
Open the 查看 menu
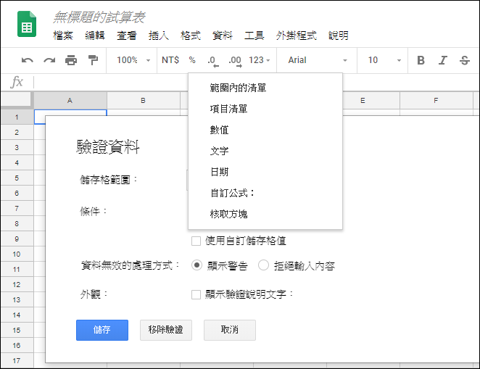tap(127, 36)
